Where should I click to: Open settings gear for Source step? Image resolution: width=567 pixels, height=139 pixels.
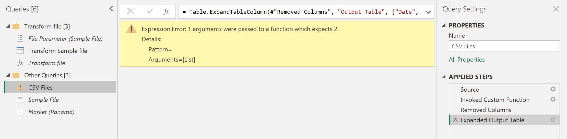coord(553,89)
